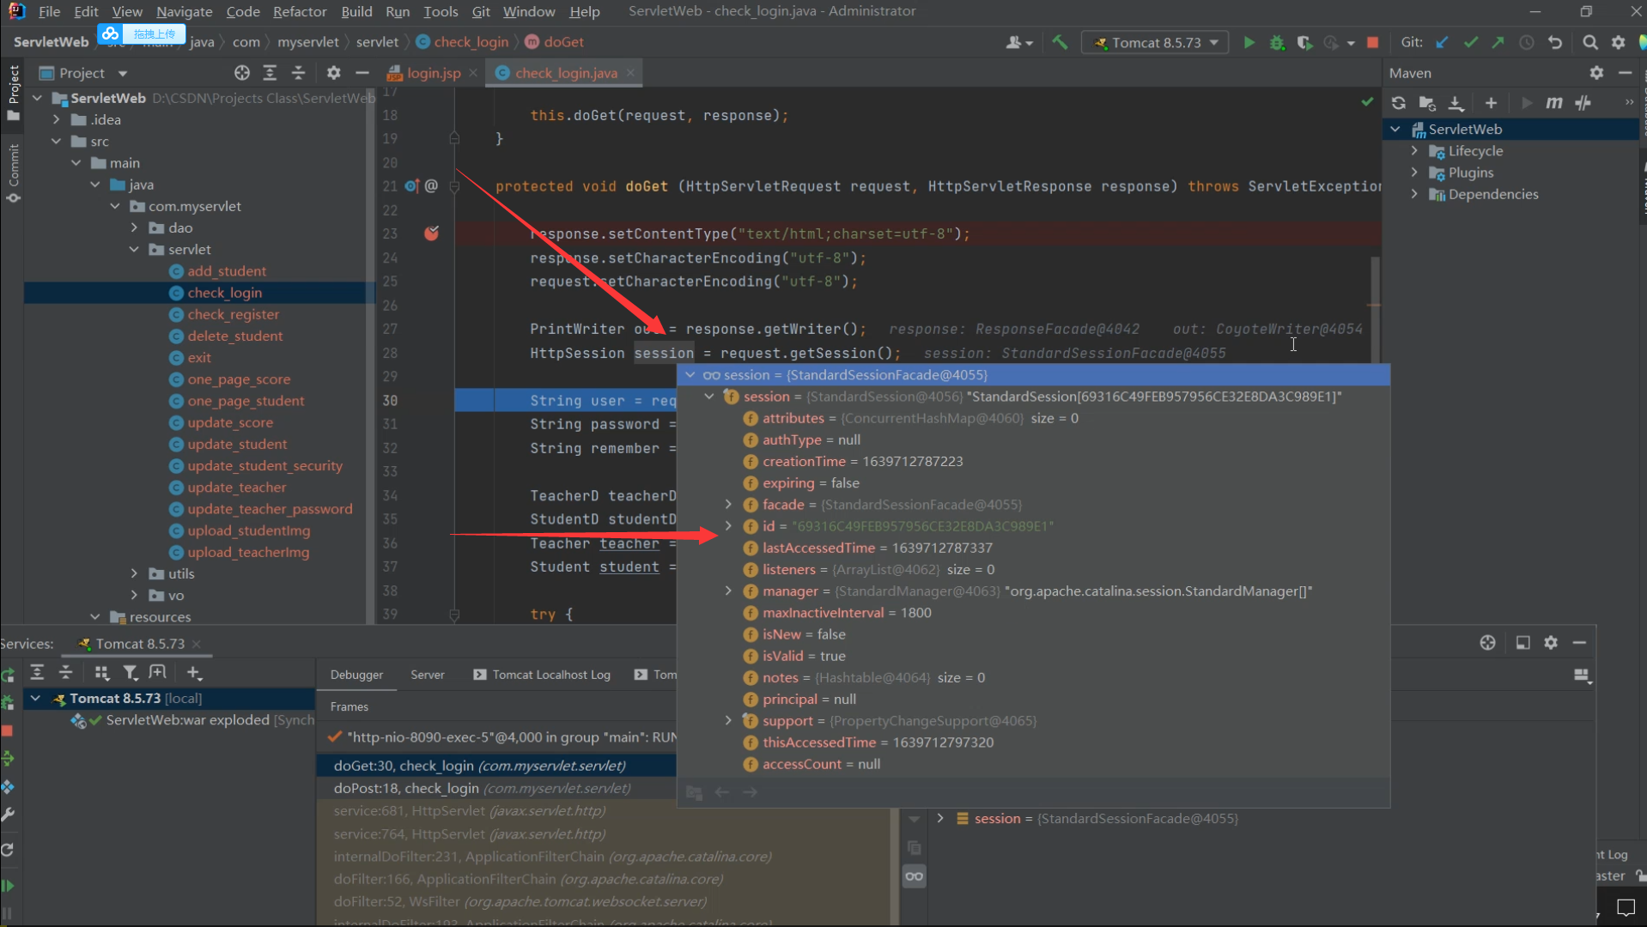Expand the id string field

coord(728,526)
